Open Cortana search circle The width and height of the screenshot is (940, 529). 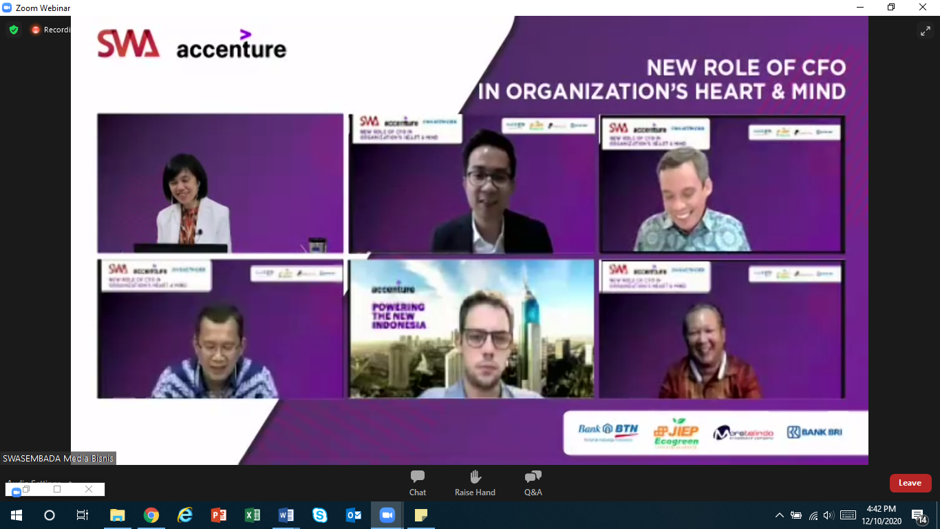coord(49,515)
